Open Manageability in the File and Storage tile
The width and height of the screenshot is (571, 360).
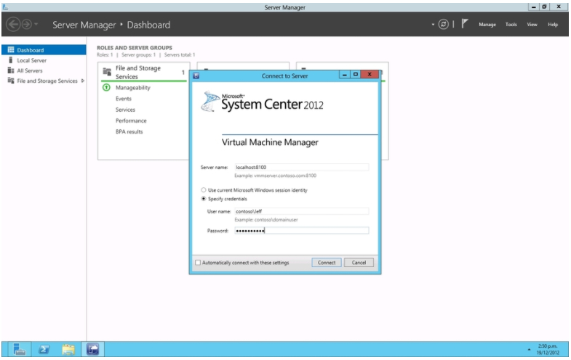tap(132, 88)
